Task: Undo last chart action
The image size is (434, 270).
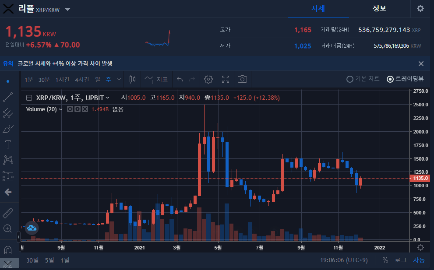Action: point(180,79)
